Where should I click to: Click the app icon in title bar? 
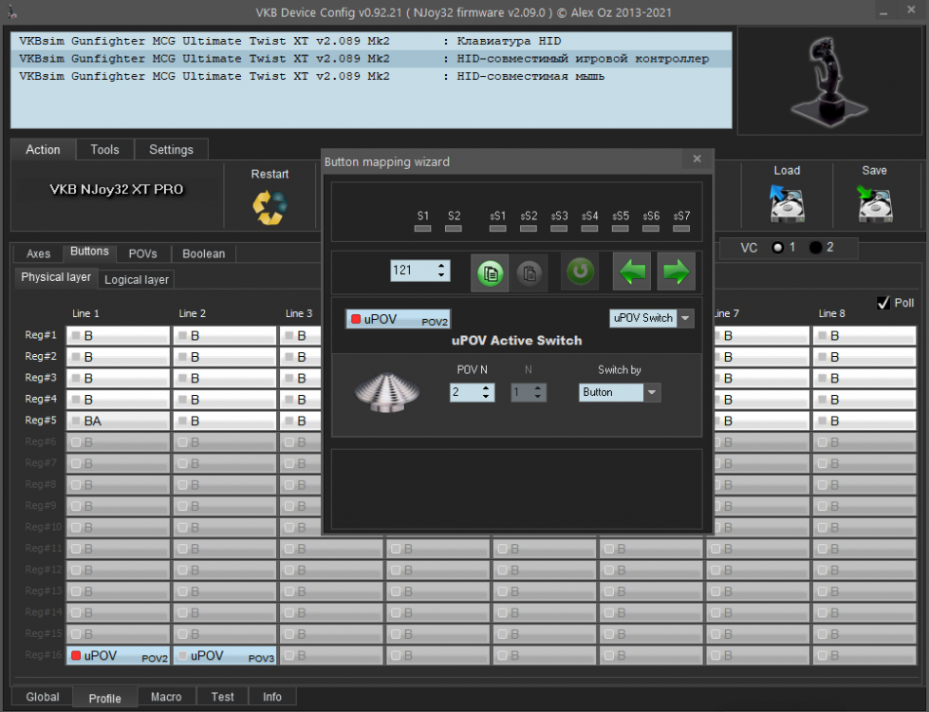11,11
